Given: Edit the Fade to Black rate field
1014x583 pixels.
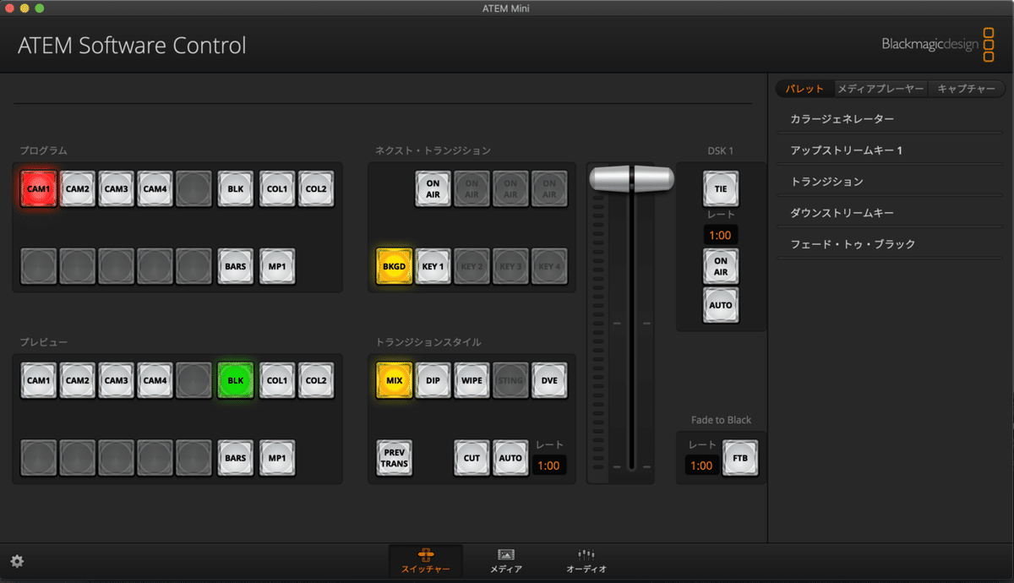Looking at the screenshot, I should click(x=701, y=465).
